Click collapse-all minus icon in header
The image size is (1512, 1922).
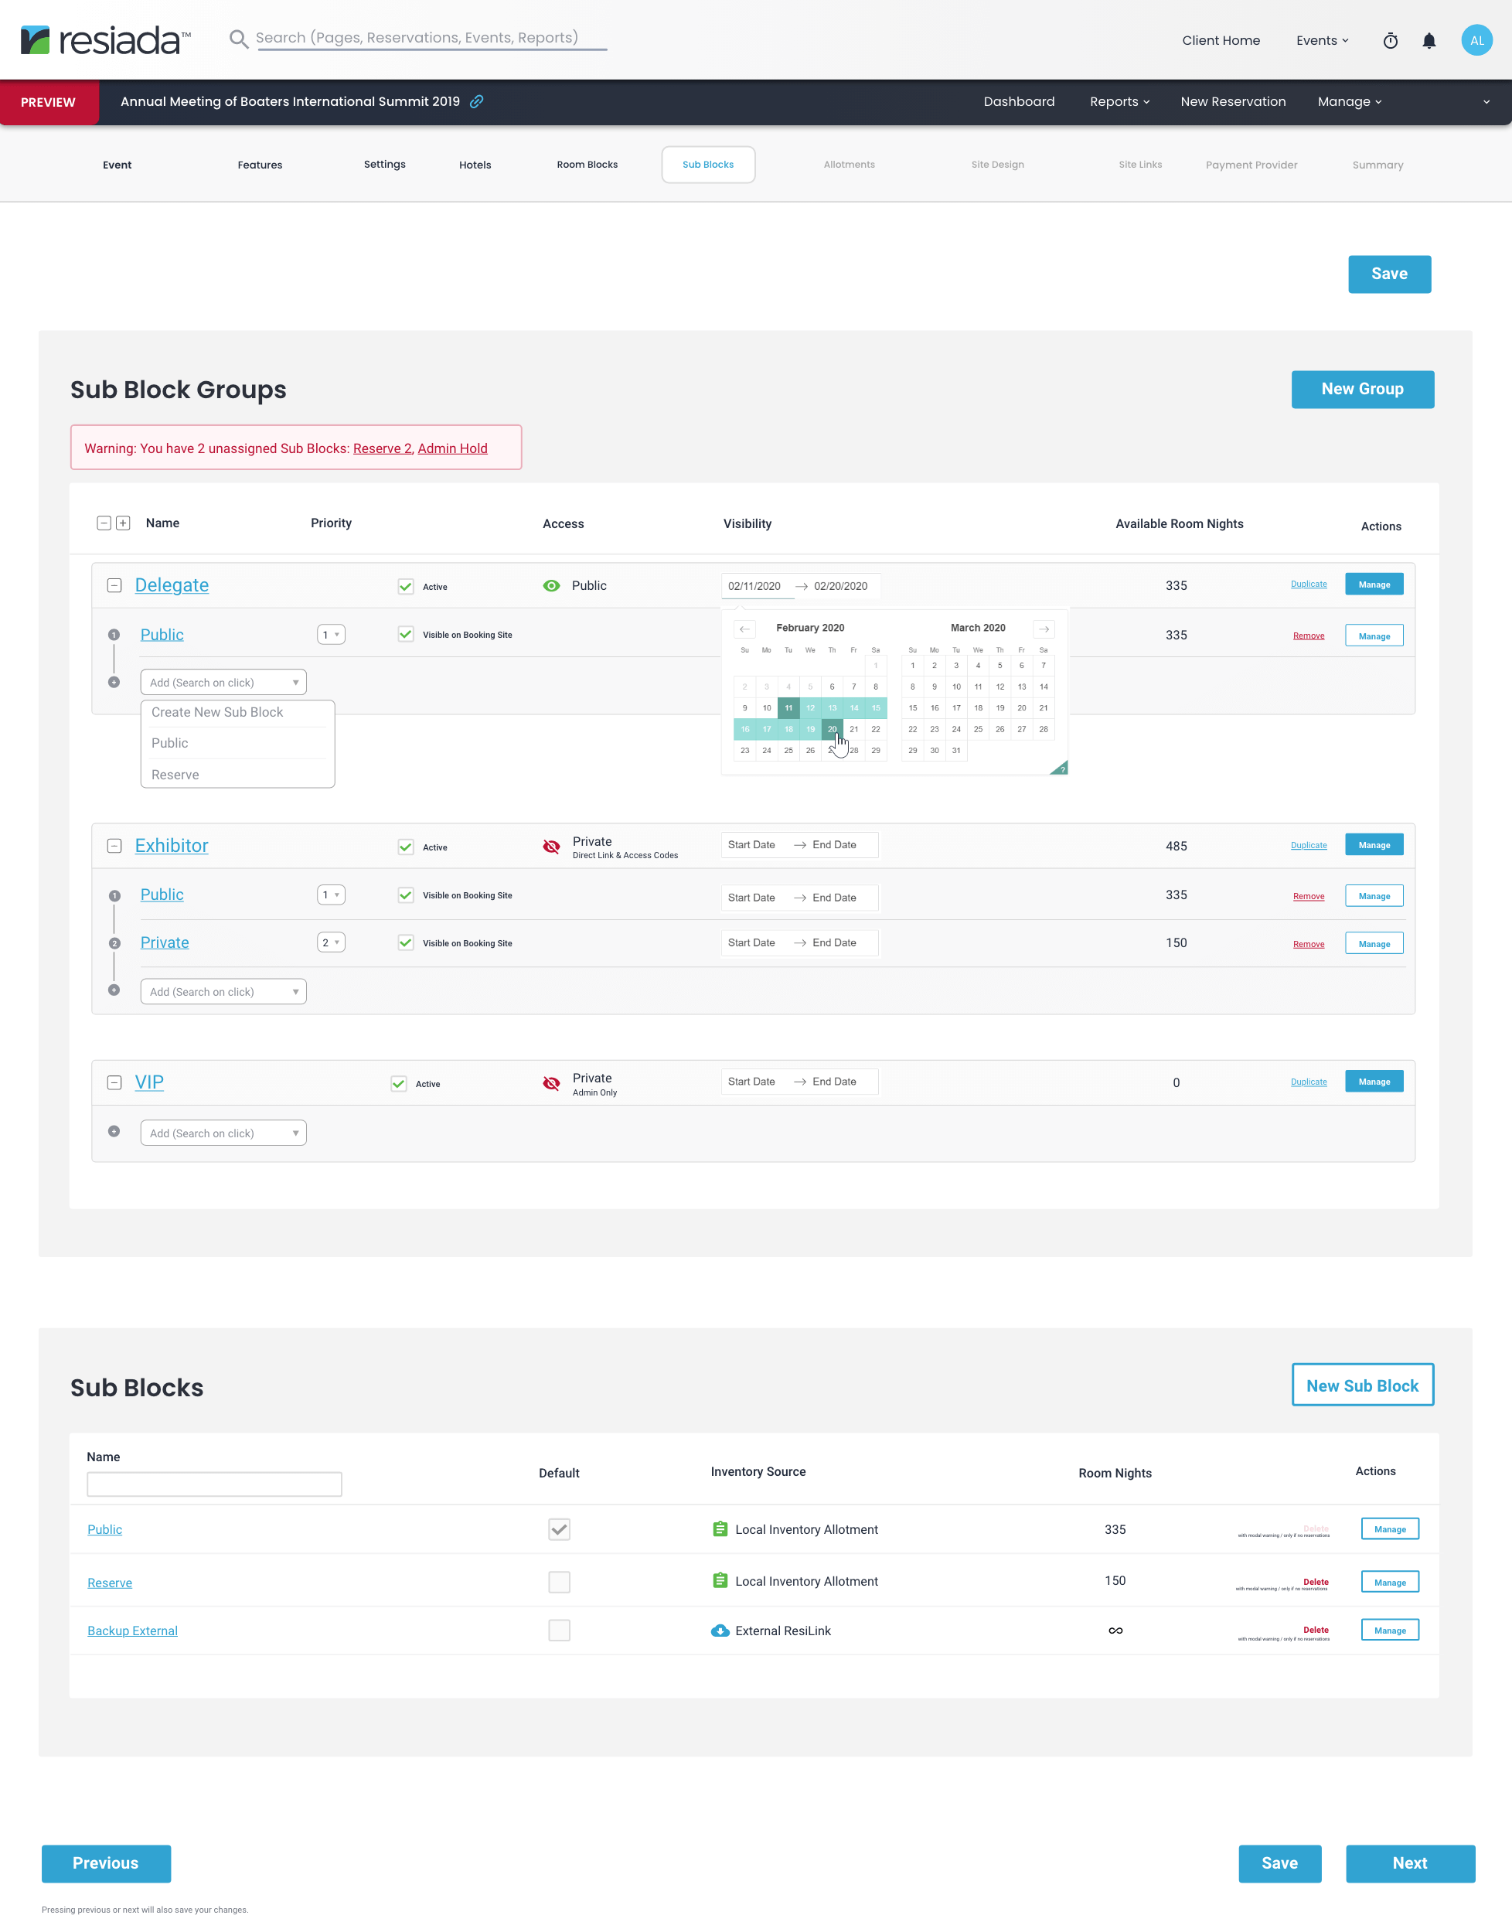coord(104,523)
